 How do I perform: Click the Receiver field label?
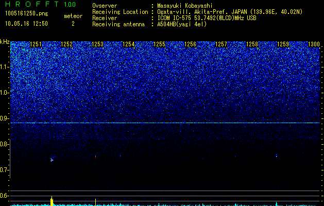(105, 18)
